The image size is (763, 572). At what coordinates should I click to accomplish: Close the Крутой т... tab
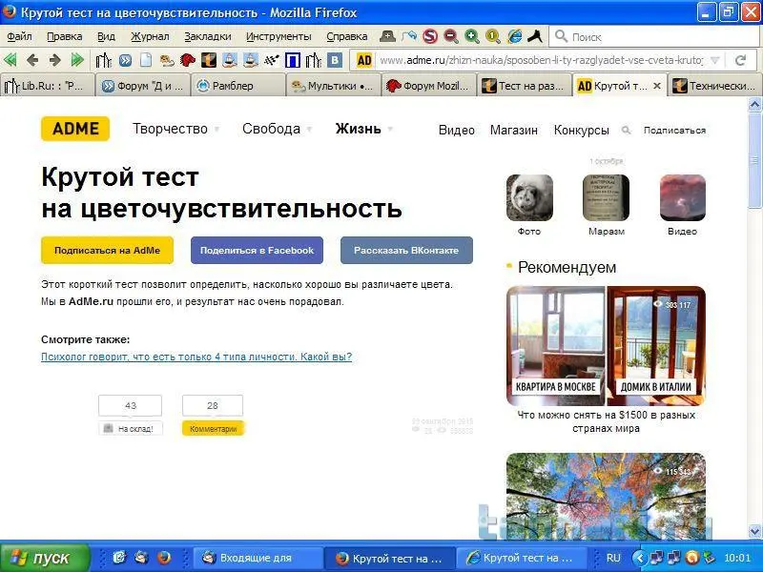click(x=657, y=86)
